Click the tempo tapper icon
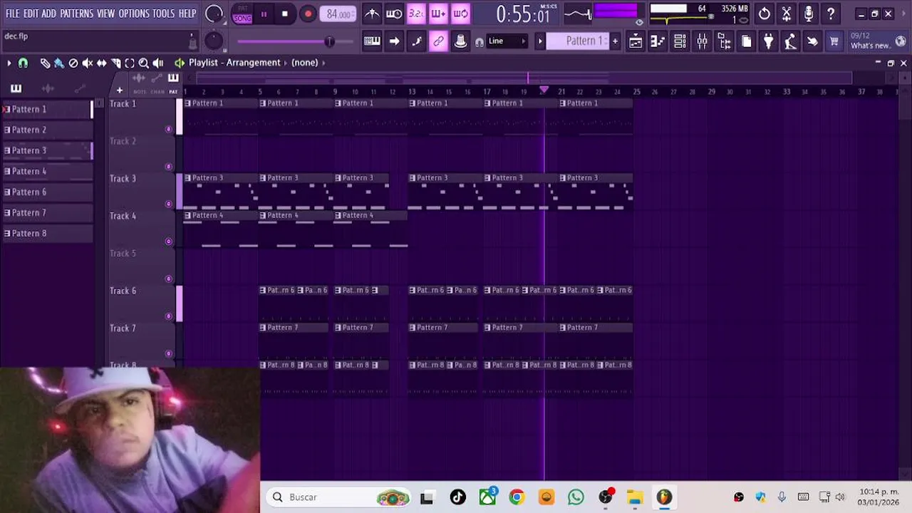 pos(790,41)
